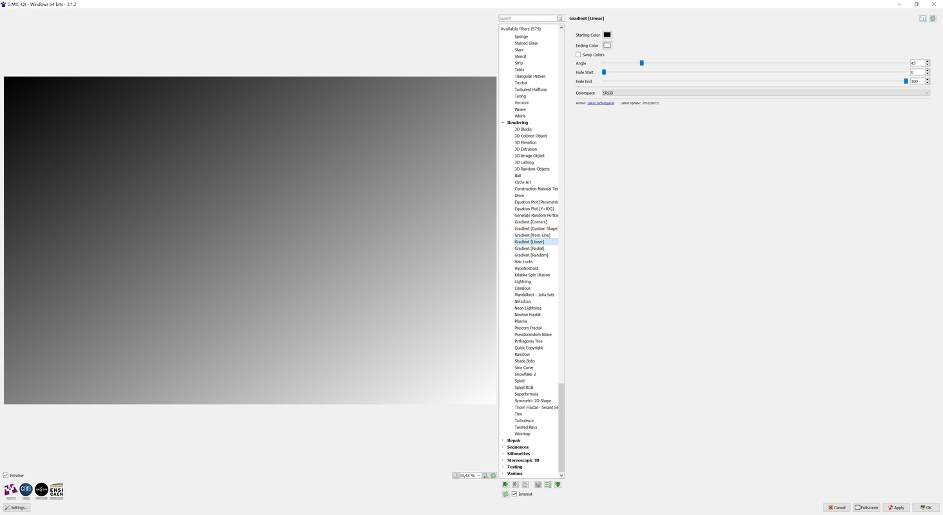This screenshot has height=515, width=943.
Task: Click the ENSICAEN logo
Action: pyautogui.click(x=56, y=491)
